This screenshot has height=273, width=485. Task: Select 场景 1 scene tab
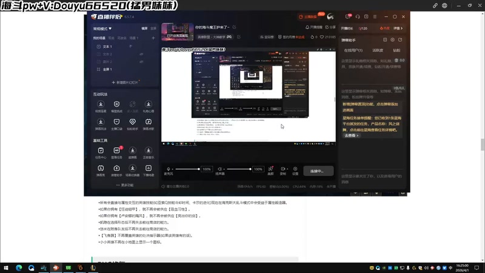click(134, 38)
